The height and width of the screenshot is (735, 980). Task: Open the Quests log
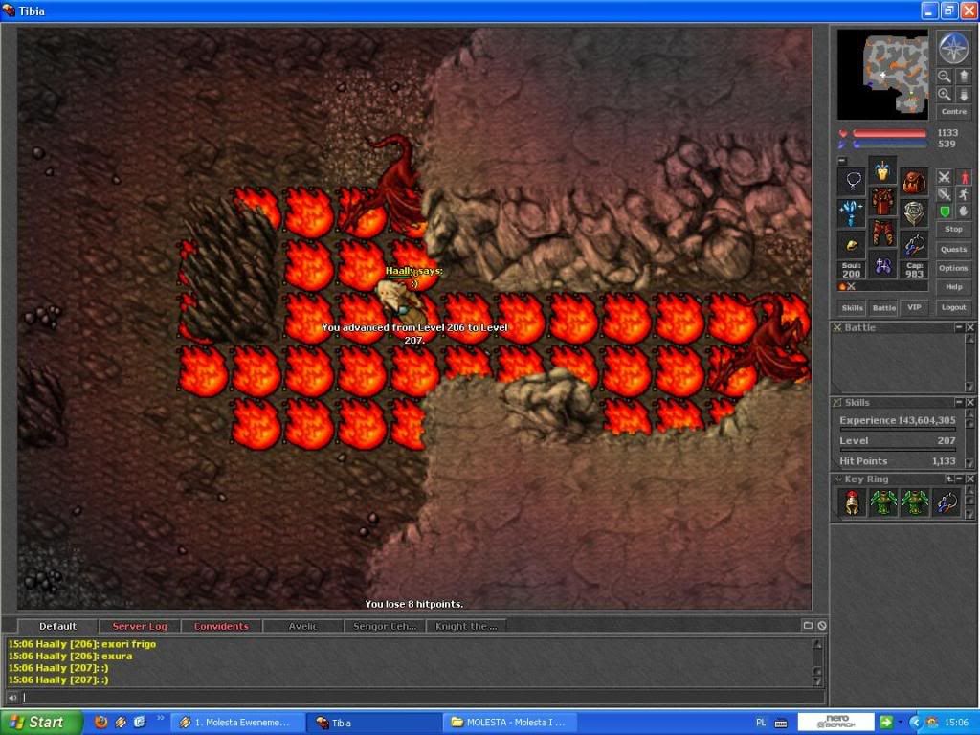[954, 250]
